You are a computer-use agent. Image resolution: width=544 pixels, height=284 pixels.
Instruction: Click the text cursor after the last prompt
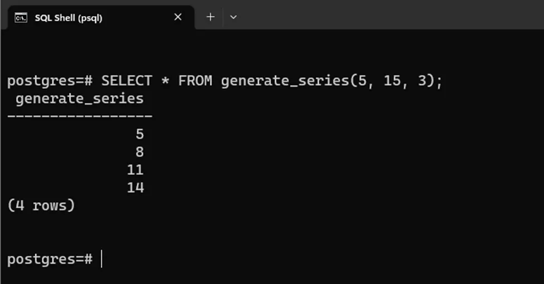[x=102, y=259]
